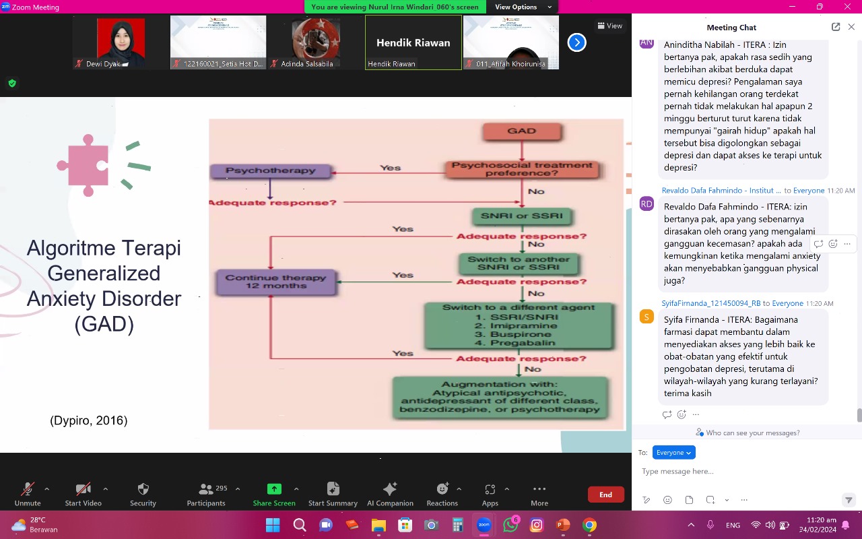Screen dimensions: 862x539
Task: Open WhatsApp from the Windows taskbar
Action: coord(510,525)
